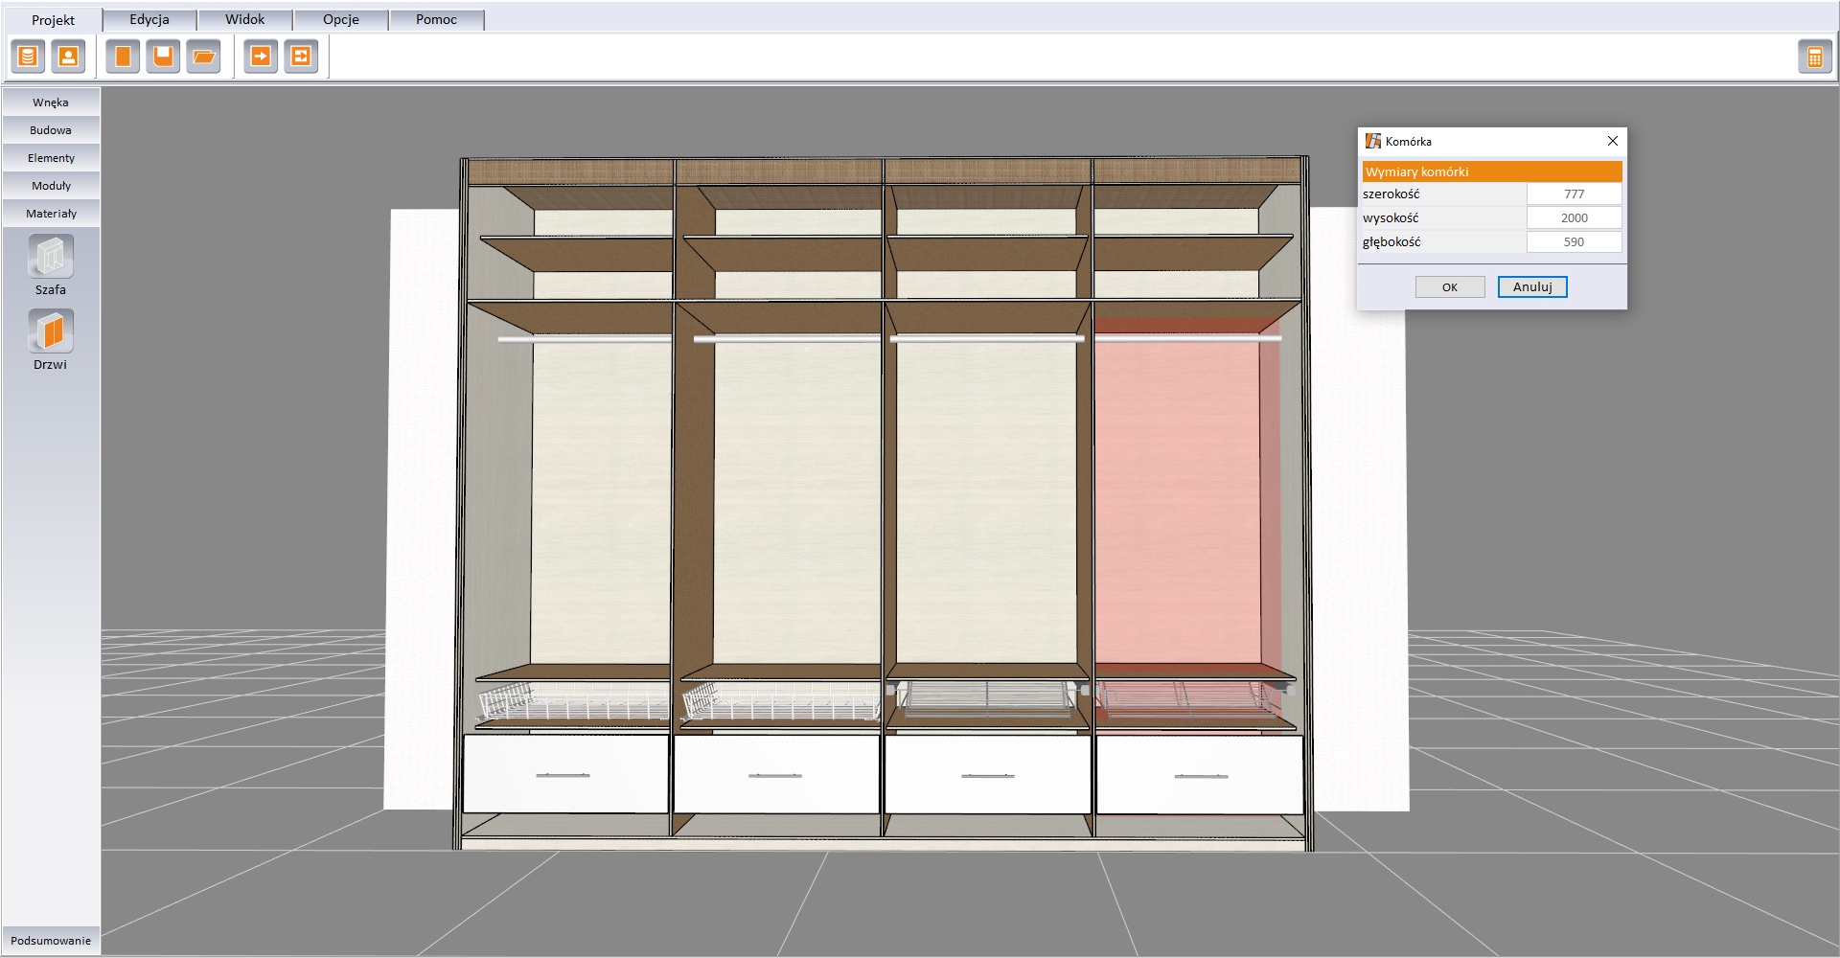
Task: Open the calculator icon at top right
Action: tap(1814, 57)
